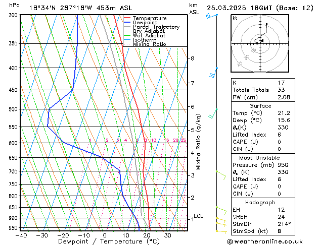This screenshot has height=245, width=318.
Task: Select Temperature entry in the legend
Action: pyautogui.click(x=150, y=18)
